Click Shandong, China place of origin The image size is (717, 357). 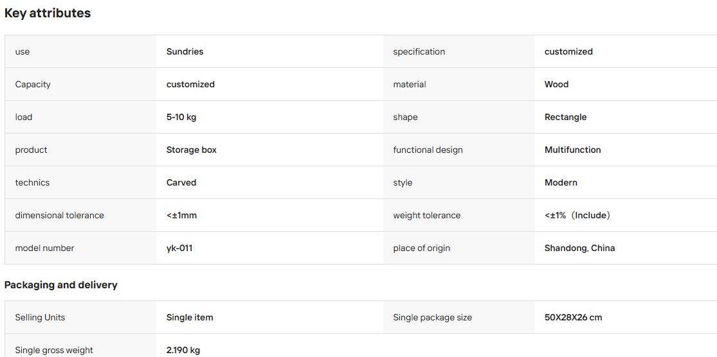point(579,248)
